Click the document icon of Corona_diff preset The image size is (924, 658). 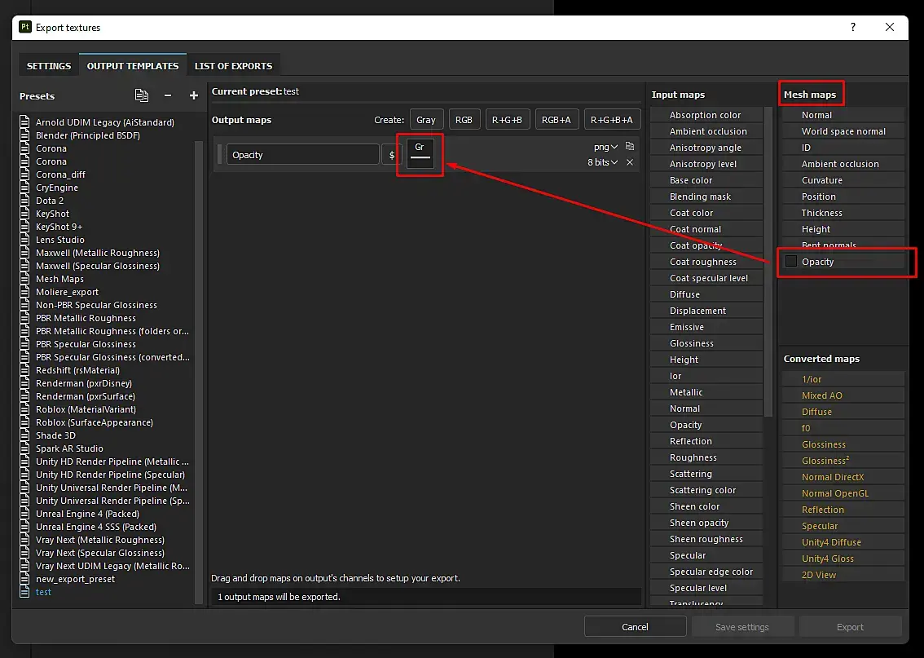[24, 174]
